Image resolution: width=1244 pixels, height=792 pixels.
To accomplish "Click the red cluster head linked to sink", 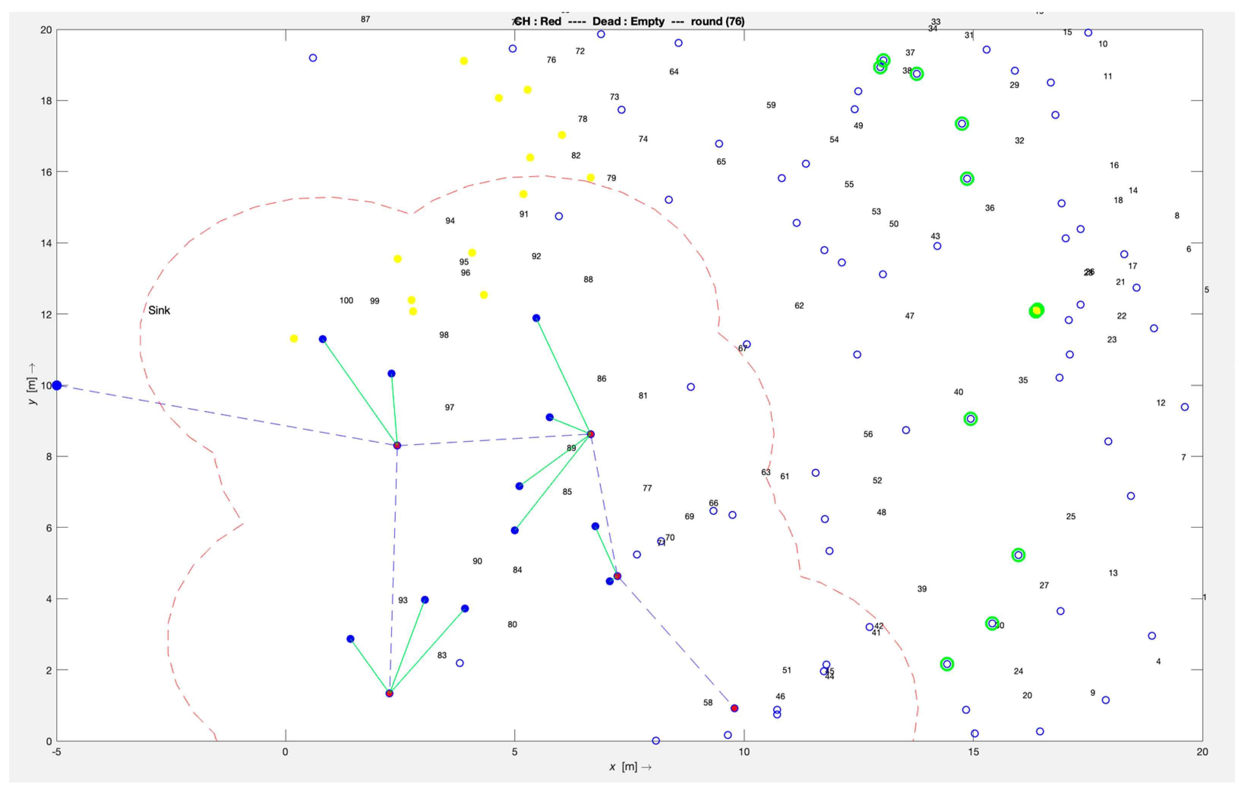I will click(397, 445).
